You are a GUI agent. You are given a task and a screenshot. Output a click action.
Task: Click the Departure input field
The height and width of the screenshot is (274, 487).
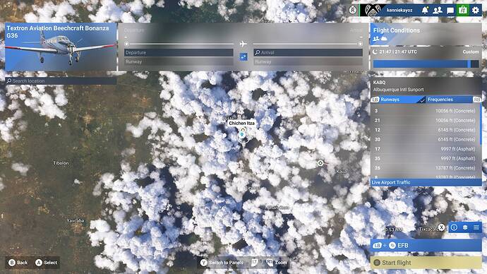tap(179, 52)
